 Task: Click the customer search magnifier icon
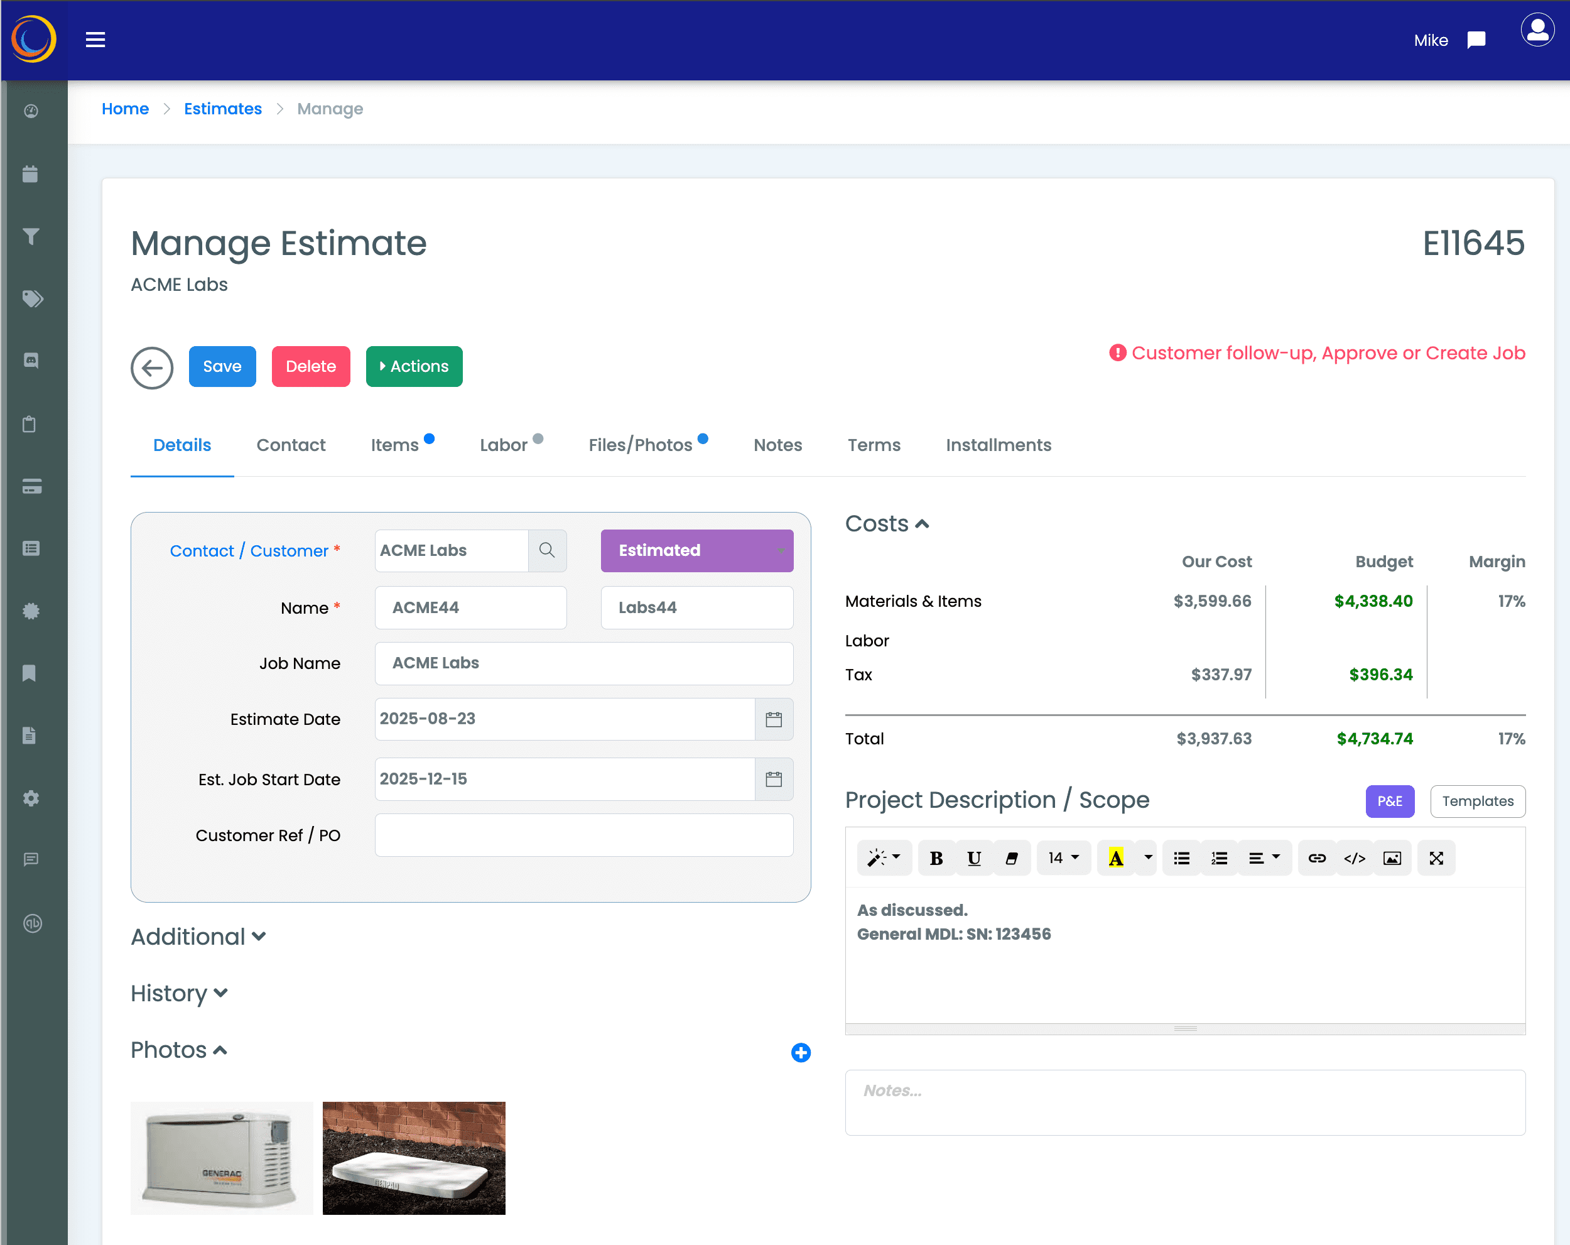[x=547, y=551]
